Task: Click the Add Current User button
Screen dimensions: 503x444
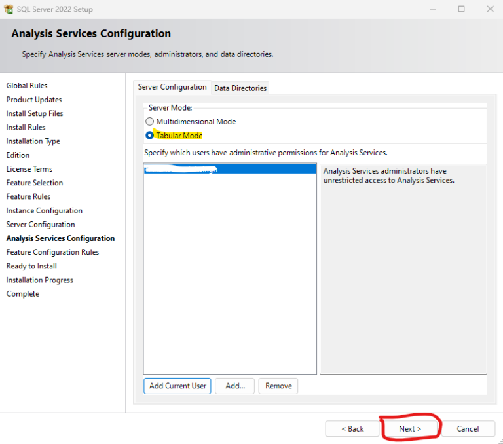Action: (177, 386)
